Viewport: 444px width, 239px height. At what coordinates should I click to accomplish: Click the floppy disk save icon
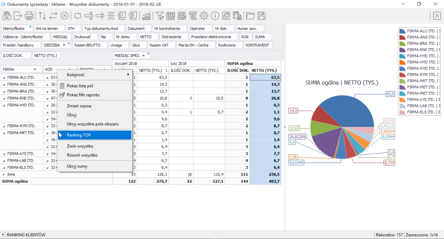click(x=262, y=16)
